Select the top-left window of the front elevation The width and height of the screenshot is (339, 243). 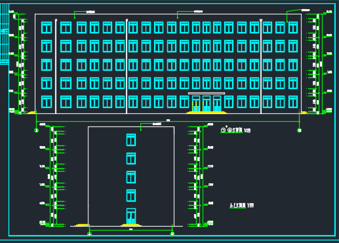click(47, 28)
